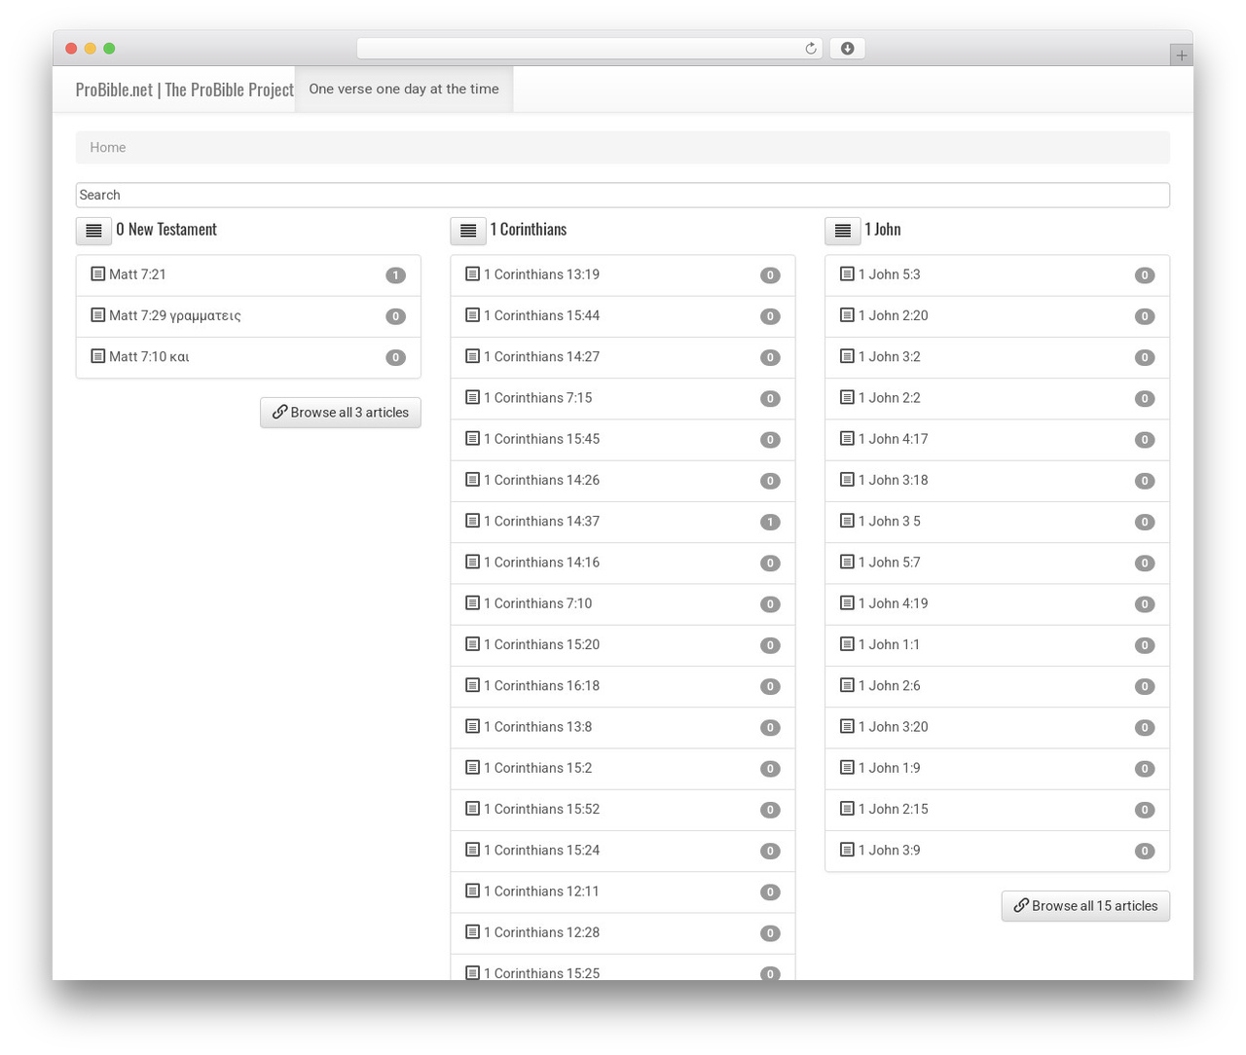Go to Home breadcrumb
The image size is (1246, 1055).
point(108,148)
